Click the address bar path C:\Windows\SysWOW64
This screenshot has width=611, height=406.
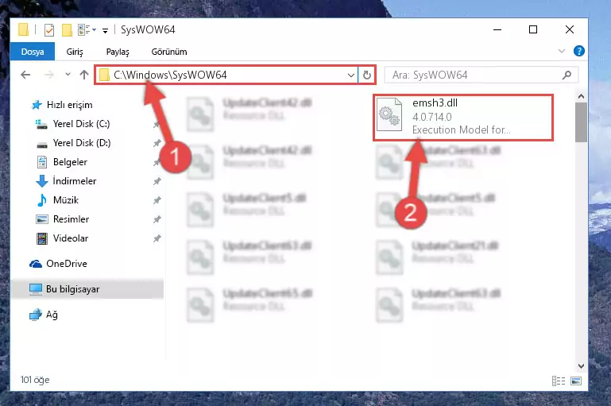170,75
